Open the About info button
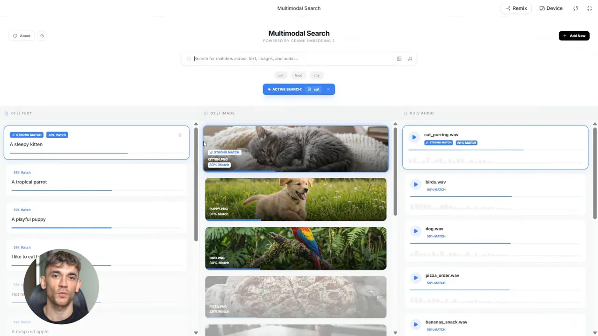This screenshot has height=336, width=598. click(x=22, y=35)
